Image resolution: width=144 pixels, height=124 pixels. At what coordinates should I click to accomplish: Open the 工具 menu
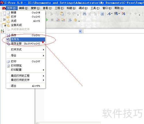point(95,8)
